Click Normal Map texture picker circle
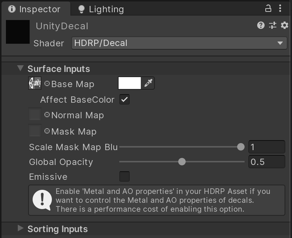292x238 pixels. pyautogui.click(x=47, y=115)
